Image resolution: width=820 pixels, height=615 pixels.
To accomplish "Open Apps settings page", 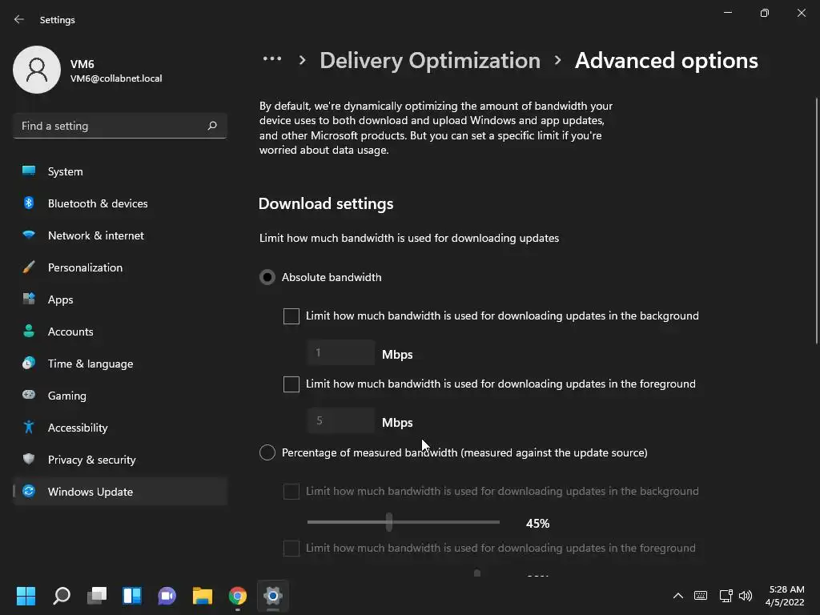I will tap(120, 299).
